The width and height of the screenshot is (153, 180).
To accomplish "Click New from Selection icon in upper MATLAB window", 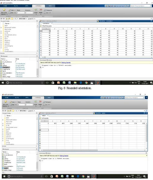I will coord(4,10).
